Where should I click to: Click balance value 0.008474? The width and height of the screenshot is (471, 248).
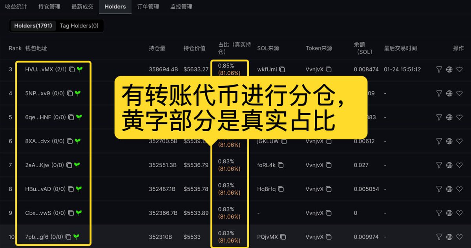pyautogui.click(x=366, y=69)
